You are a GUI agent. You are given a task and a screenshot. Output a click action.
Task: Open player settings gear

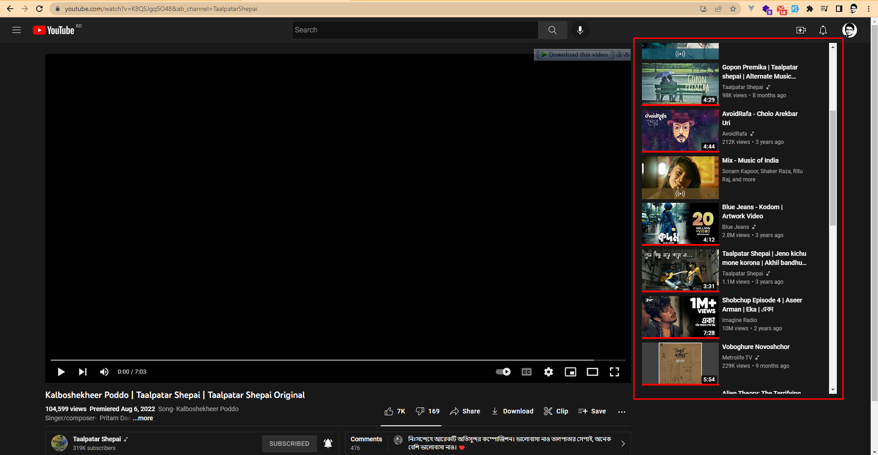549,372
